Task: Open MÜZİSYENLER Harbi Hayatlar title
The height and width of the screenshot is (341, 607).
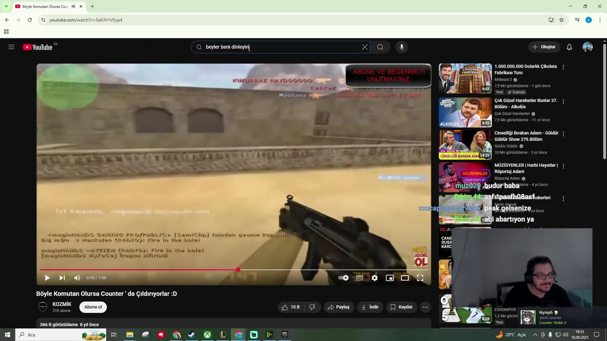Action: pos(526,168)
